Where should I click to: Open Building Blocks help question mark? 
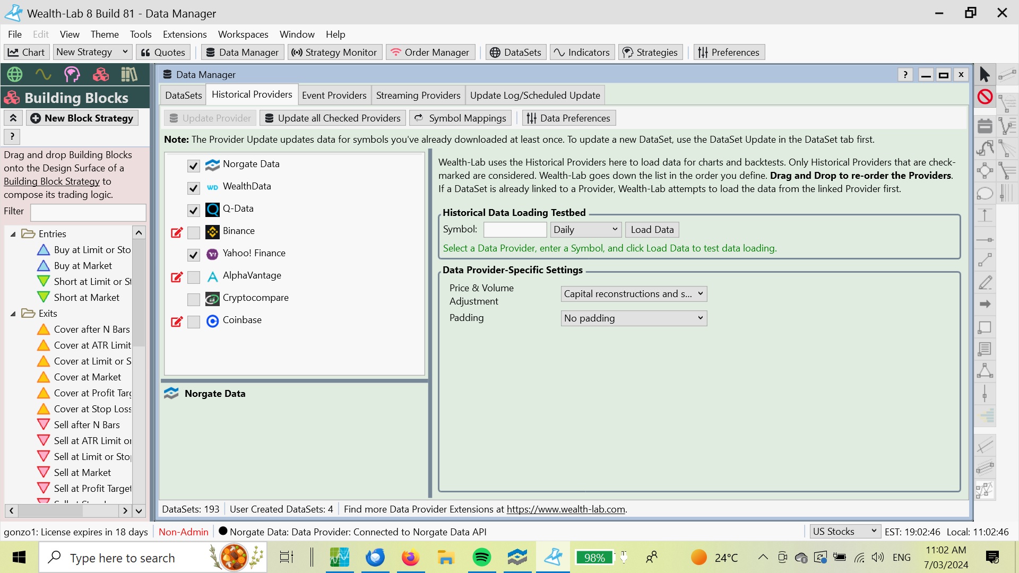(12, 137)
